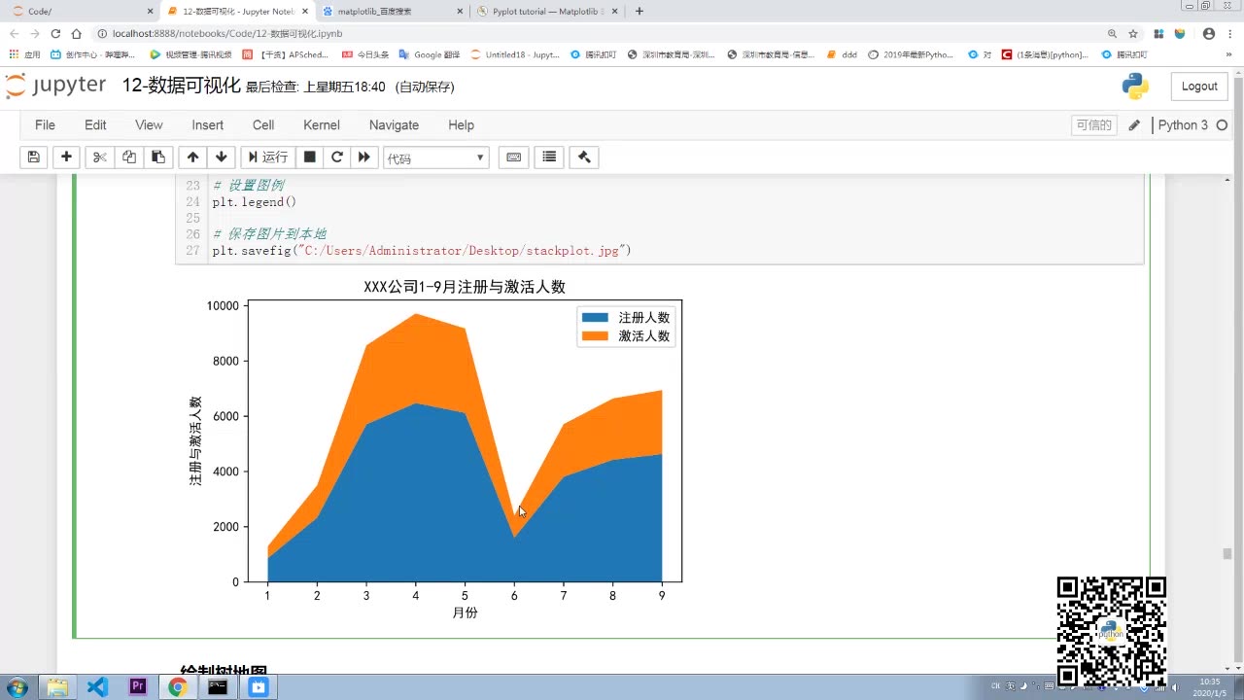The height and width of the screenshot is (700, 1244).
Task: Open the 应用 apps bookmark shortcut
Action: (x=25, y=54)
